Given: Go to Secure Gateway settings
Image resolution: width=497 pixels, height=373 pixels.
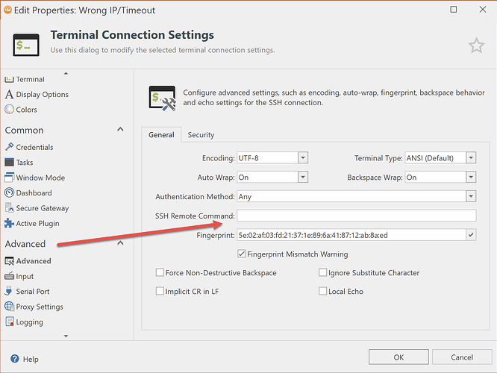Looking at the screenshot, I should pos(42,208).
